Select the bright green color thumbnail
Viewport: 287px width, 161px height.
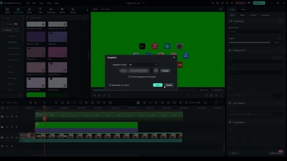36,95
